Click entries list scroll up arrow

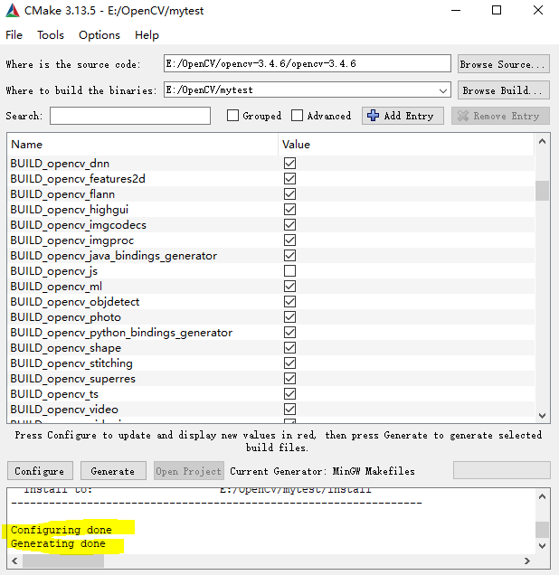coord(542,141)
